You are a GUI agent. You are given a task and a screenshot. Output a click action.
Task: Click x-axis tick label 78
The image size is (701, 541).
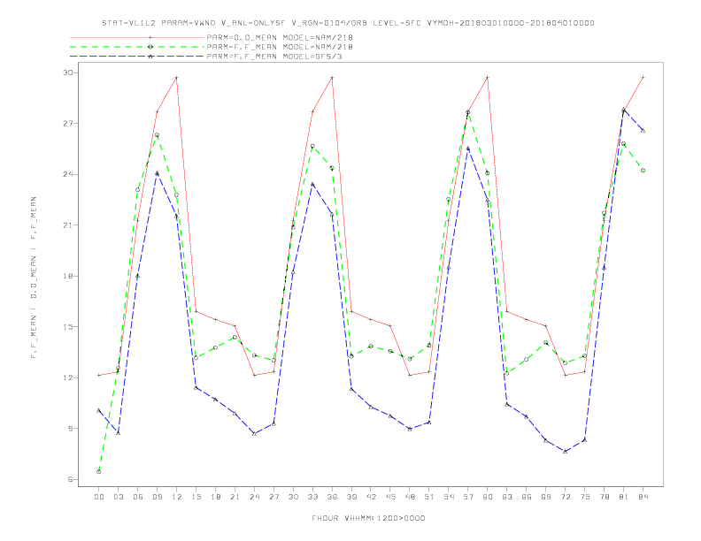[x=605, y=497]
